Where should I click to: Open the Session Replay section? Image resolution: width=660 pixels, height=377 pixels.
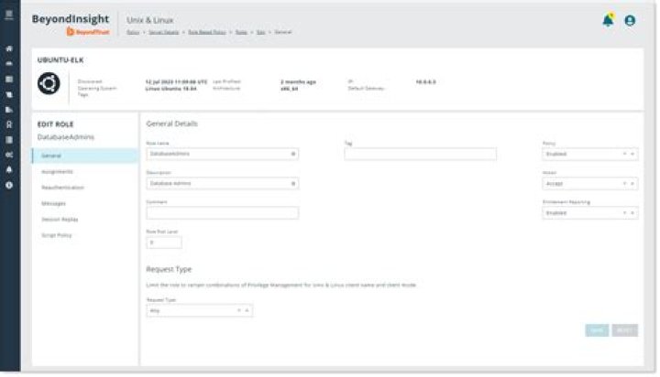pos(60,220)
